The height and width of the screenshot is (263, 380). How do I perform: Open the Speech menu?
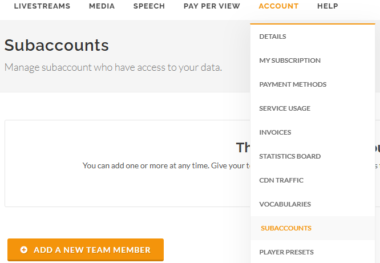coord(149,6)
